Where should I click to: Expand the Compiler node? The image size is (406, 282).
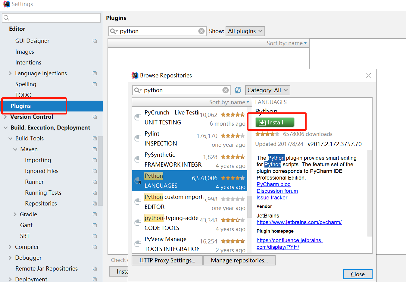click(x=10, y=247)
